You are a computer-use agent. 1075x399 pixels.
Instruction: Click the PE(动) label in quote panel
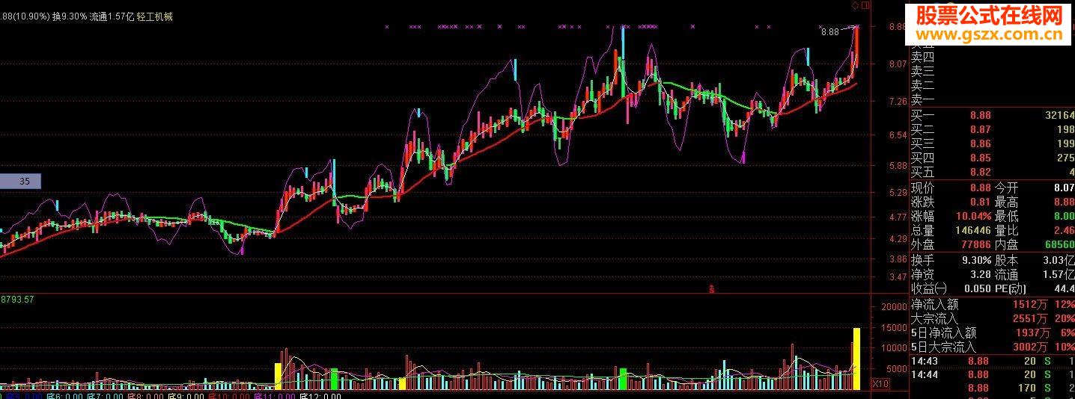click(x=1010, y=289)
